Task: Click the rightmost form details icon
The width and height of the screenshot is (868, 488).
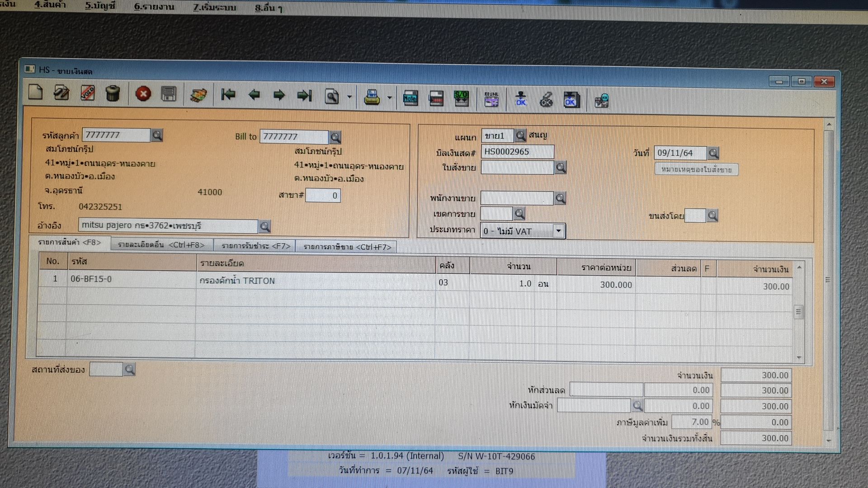Action: pyautogui.click(x=602, y=101)
